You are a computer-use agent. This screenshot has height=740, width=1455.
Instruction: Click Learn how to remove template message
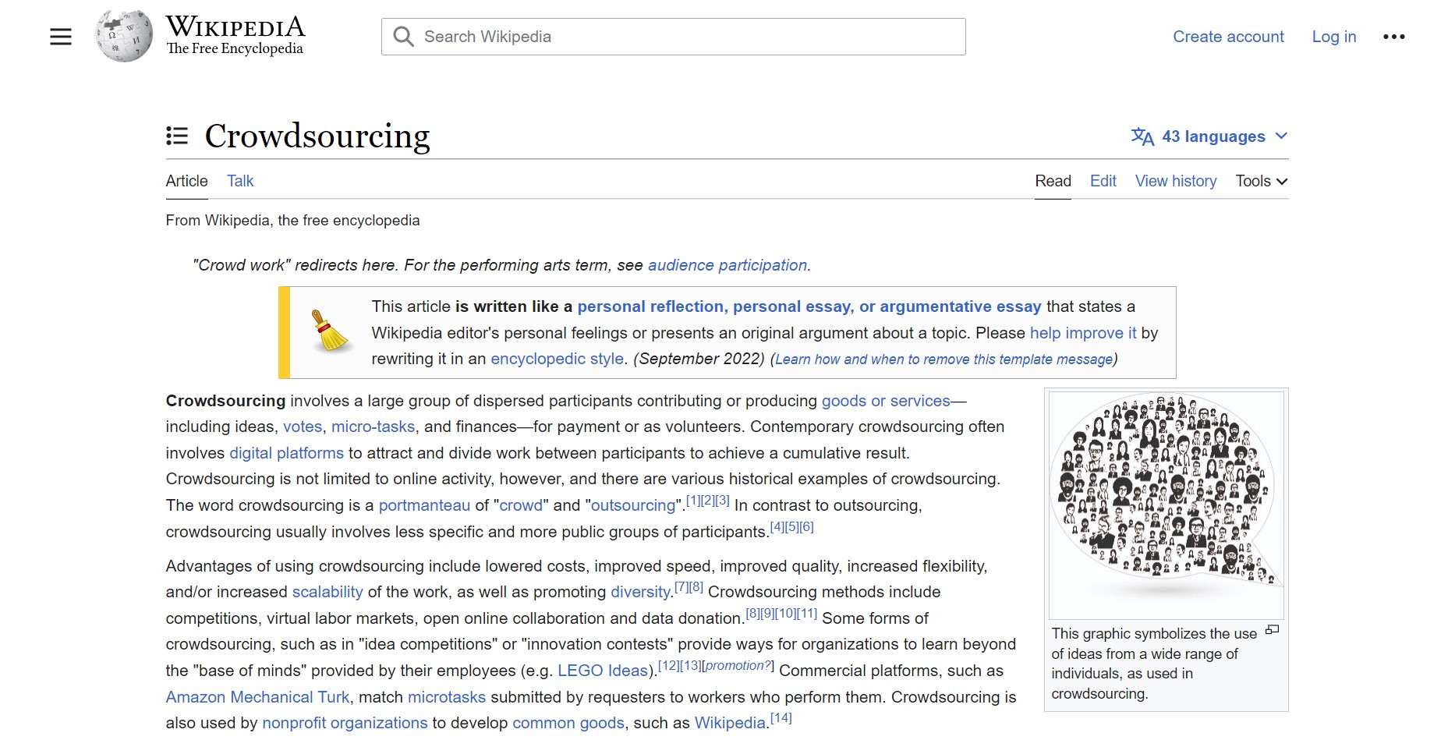click(x=943, y=359)
